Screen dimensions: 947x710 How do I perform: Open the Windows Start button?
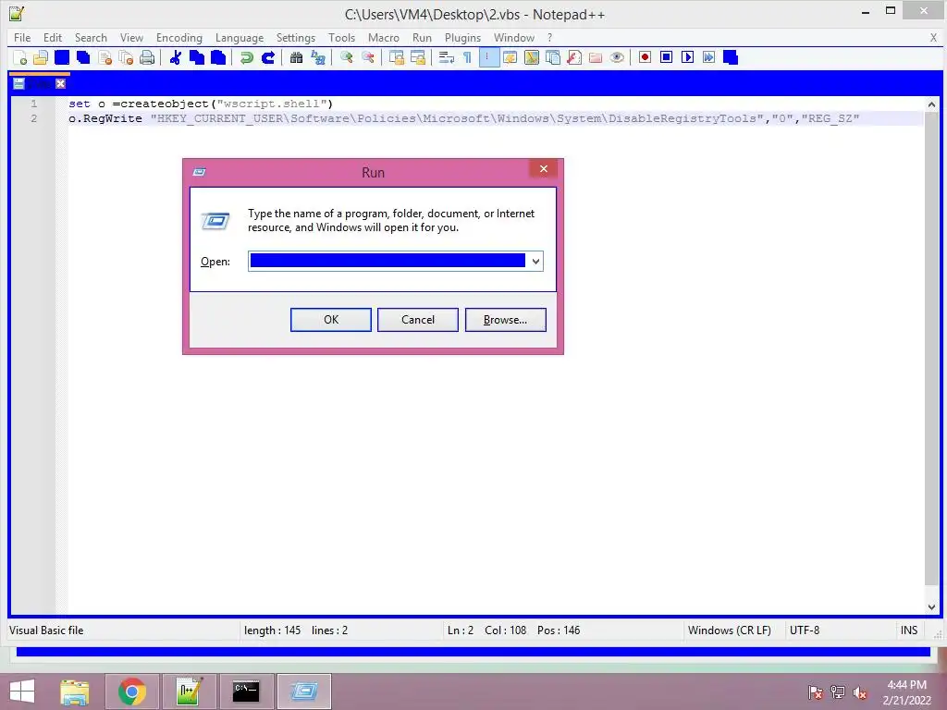point(22,692)
